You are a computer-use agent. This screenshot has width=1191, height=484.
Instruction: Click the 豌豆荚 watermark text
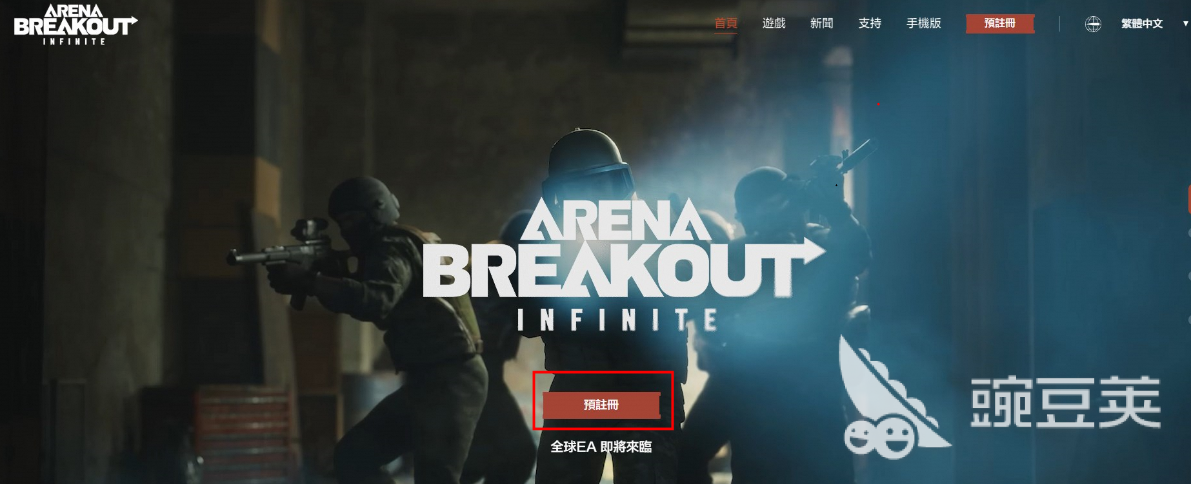(1066, 403)
